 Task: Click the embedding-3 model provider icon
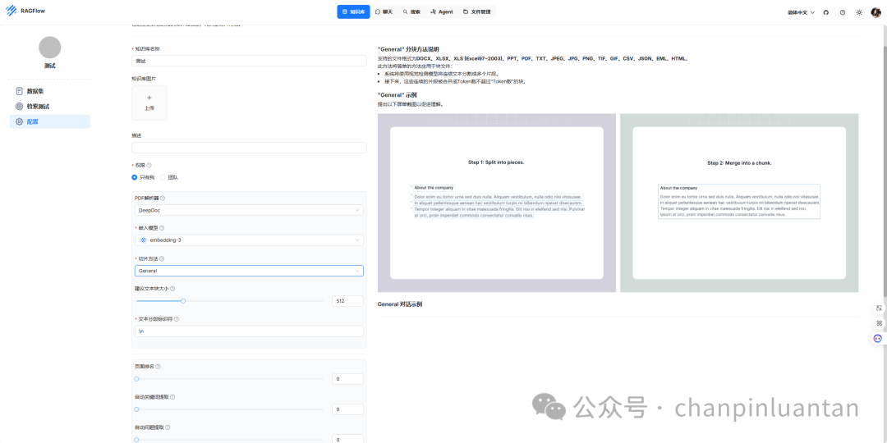tap(143, 240)
